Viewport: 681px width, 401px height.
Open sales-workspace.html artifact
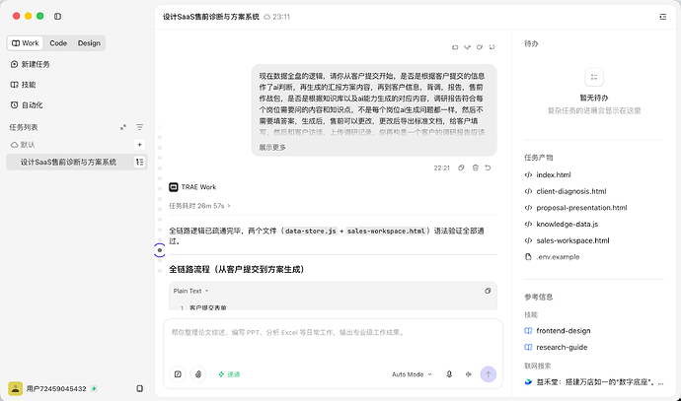tap(567, 240)
